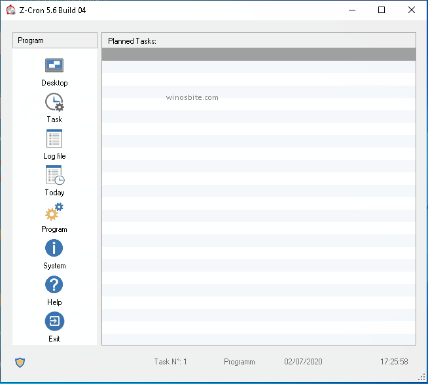This screenshot has width=428, height=384.
Task: Open the Desktop view icon
Action: tap(54, 65)
